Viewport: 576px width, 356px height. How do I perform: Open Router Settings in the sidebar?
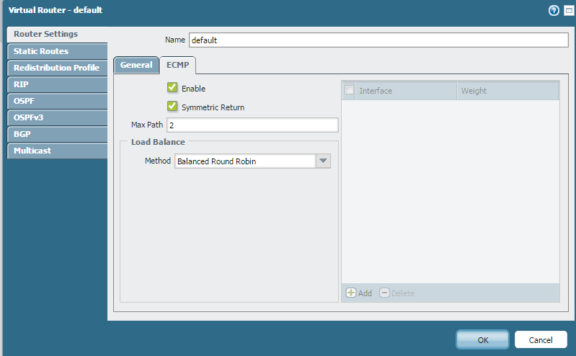pos(57,34)
